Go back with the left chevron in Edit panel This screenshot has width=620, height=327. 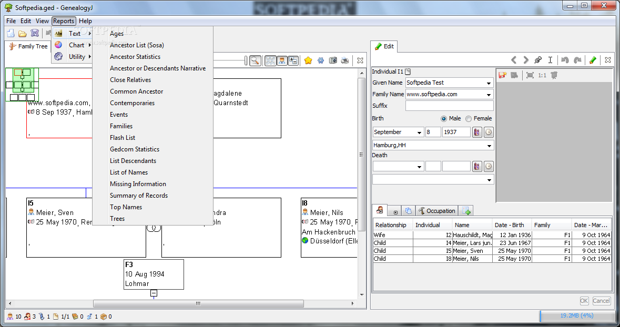point(514,60)
